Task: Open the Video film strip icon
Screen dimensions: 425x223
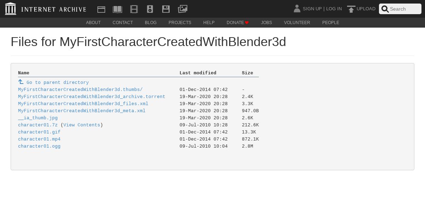Action: (134, 9)
